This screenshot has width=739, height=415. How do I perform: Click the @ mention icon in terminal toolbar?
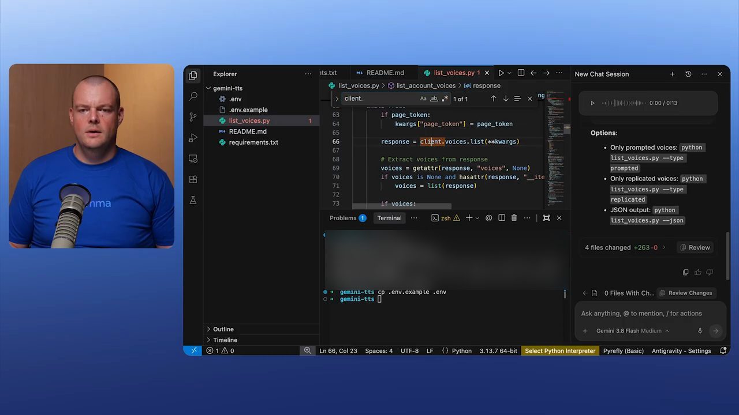tap(489, 218)
